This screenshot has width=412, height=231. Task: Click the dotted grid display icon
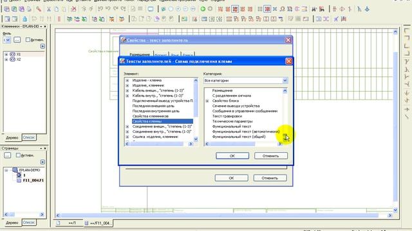(259, 9)
